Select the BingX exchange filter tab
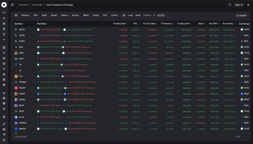This screenshot has height=144, width=253. pos(96,15)
